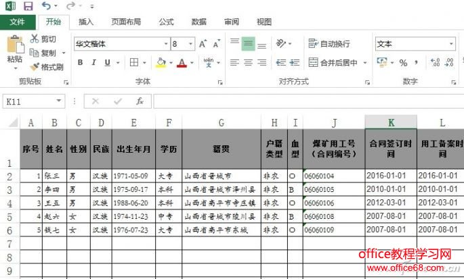
Task: Toggle Merge and Center (合并后居中)
Action: (x=333, y=62)
